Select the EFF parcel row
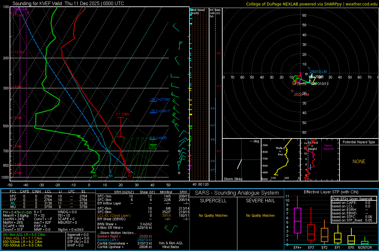Screen dimensions: 379x251 point(48,200)
